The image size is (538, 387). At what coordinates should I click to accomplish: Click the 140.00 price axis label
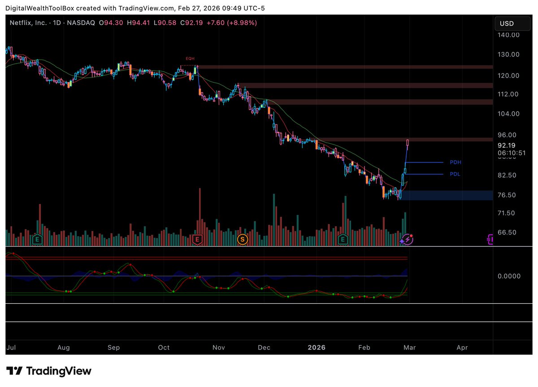click(x=508, y=35)
